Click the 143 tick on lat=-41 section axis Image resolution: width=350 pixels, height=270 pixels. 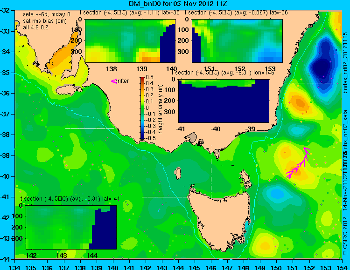[62, 256]
